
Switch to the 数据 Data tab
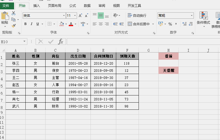pyautogui.click(x=87, y=6)
